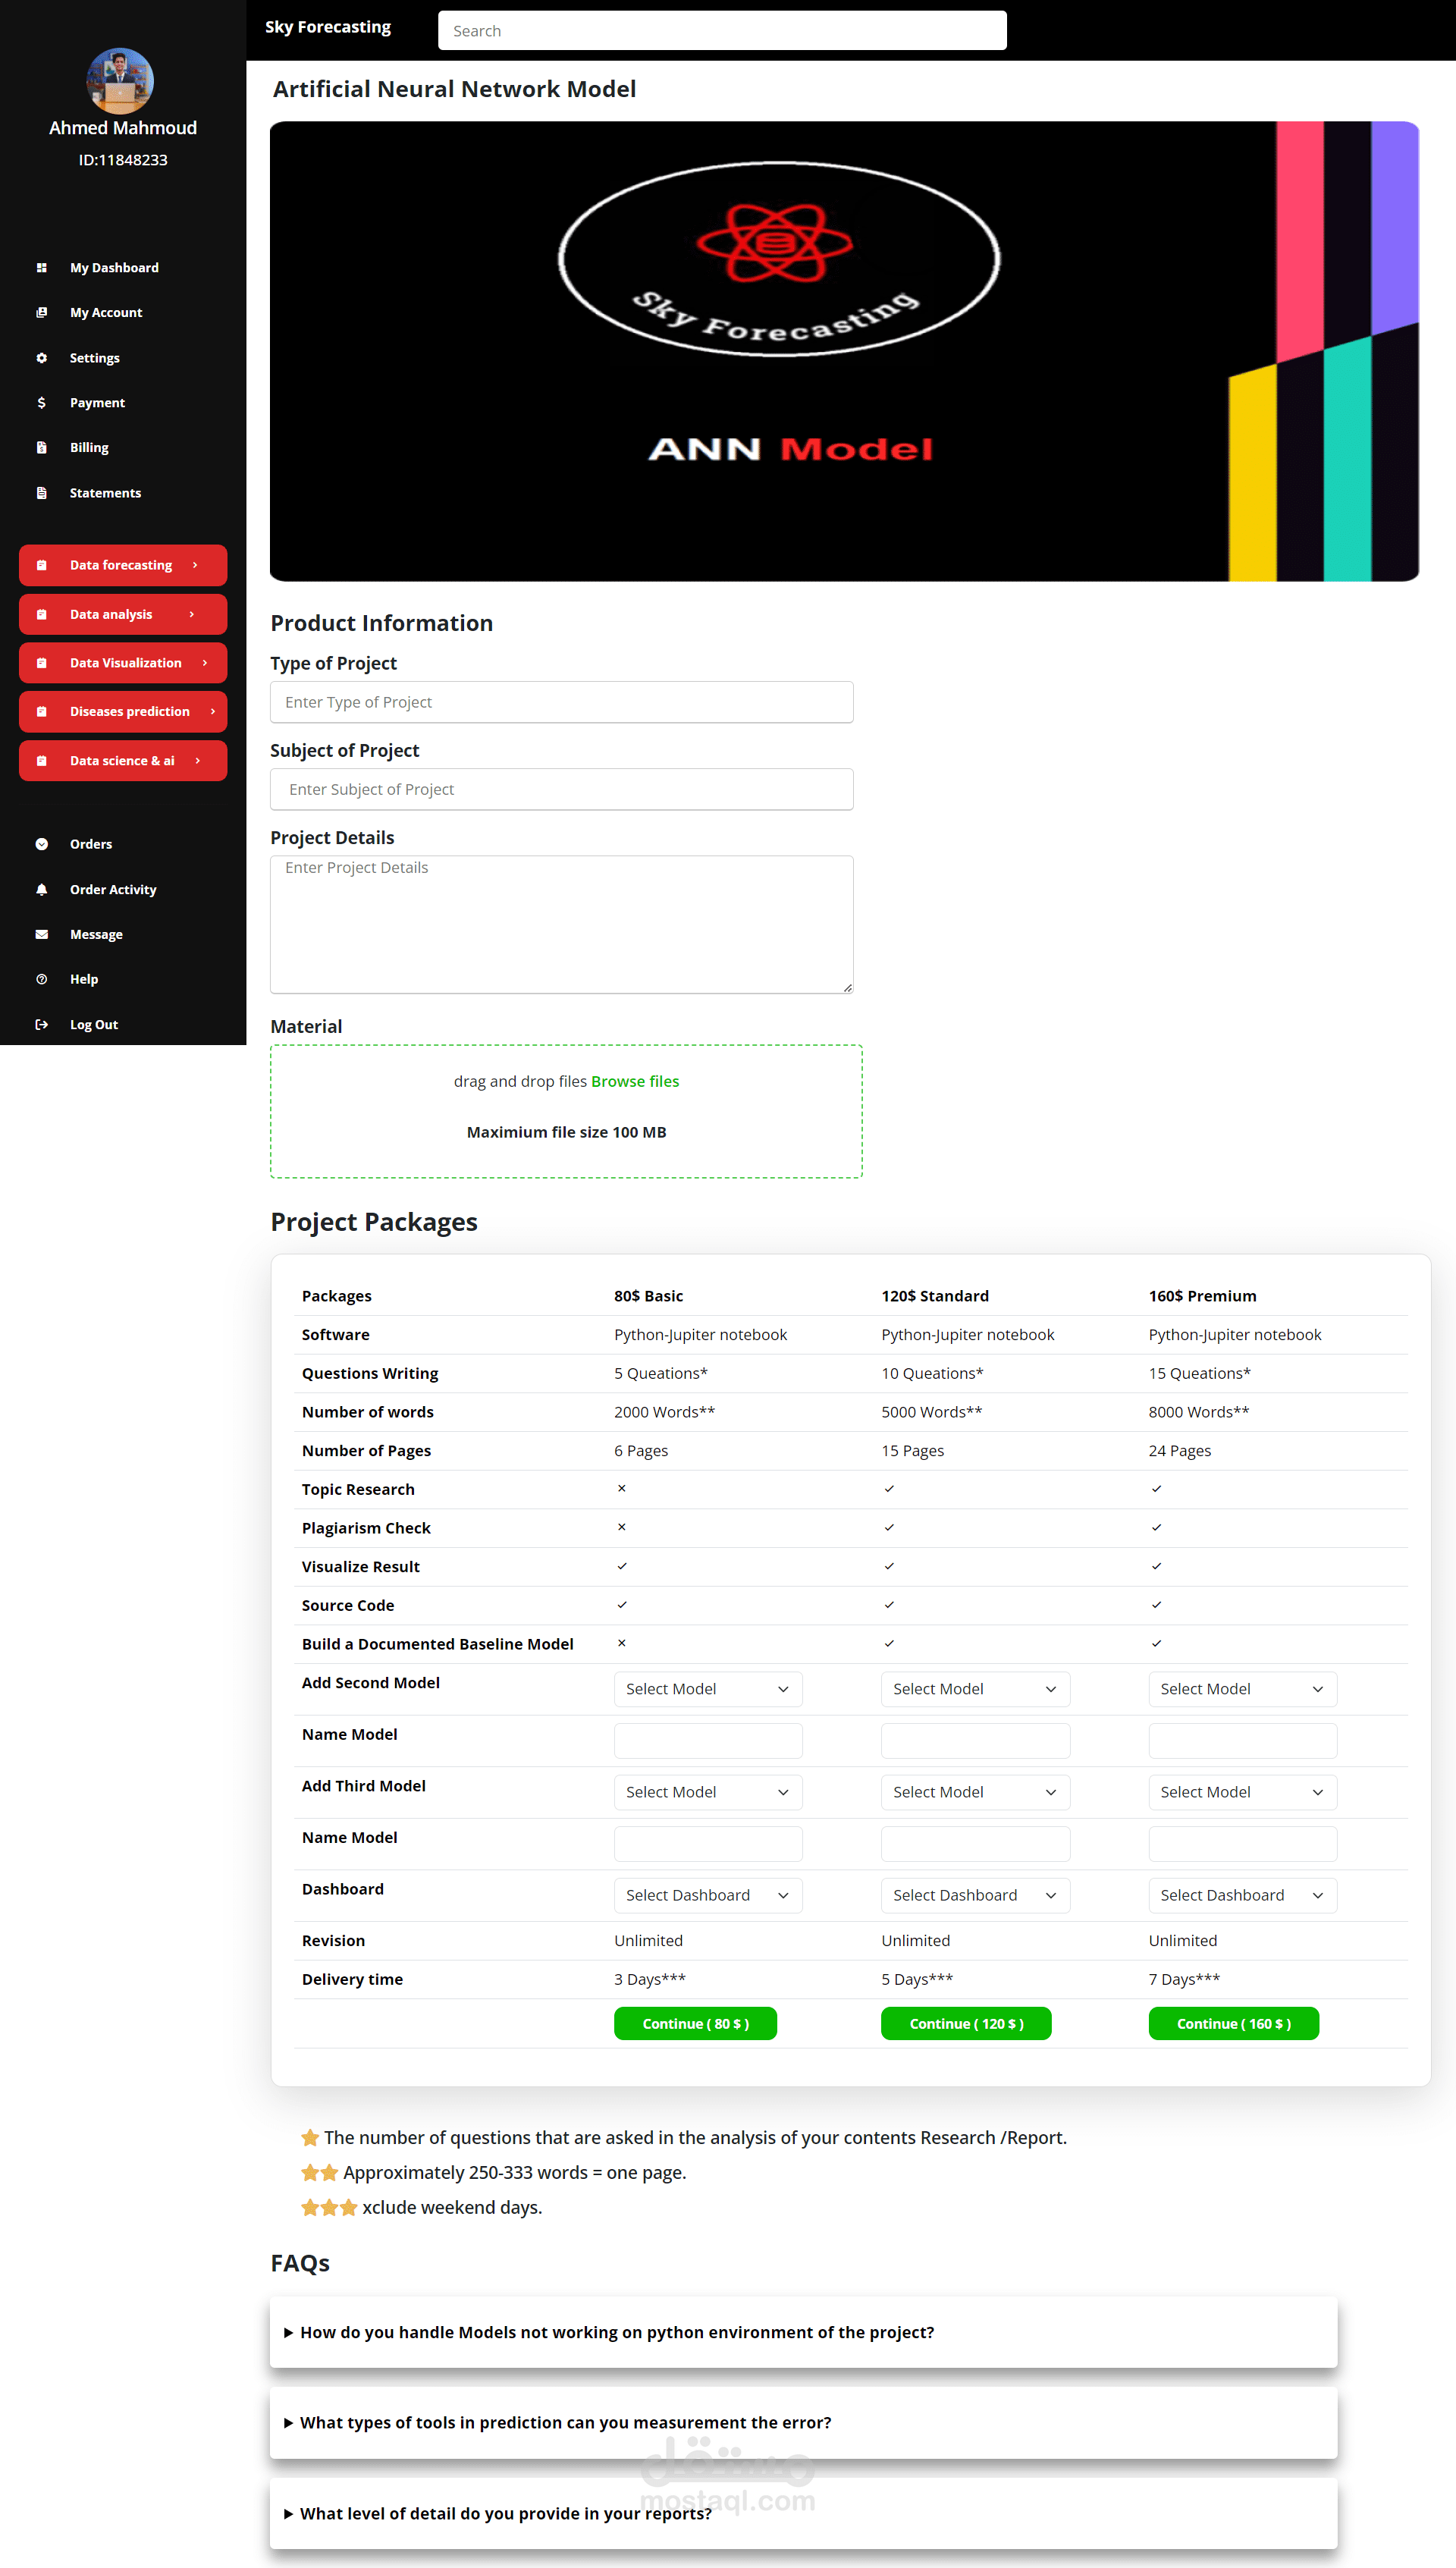This screenshot has width=1456, height=2568.
Task: Click the Orders checkmark icon
Action: pyautogui.click(x=41, y=844)
